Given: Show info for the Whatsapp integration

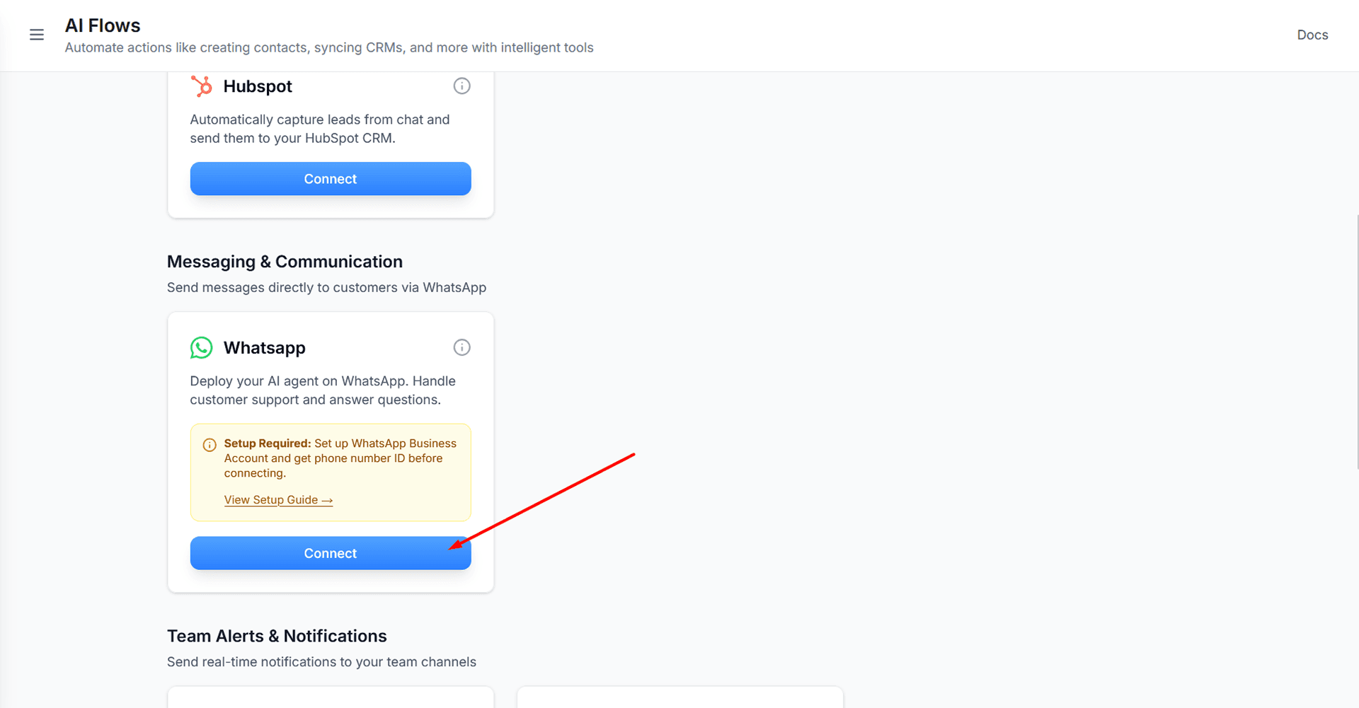Looking at the screenshot, I should click(461, 347).
